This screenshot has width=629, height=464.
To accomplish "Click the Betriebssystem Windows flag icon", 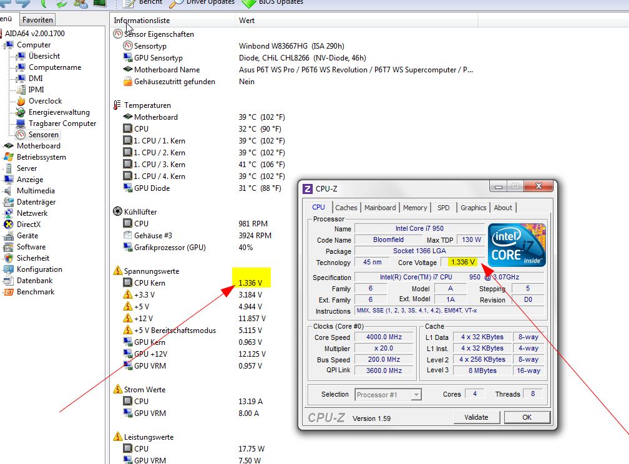I will coord(9,157).
